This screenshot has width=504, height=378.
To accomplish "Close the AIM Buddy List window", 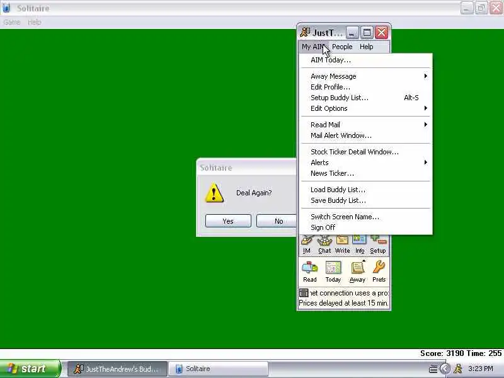I will pos(382,33).
